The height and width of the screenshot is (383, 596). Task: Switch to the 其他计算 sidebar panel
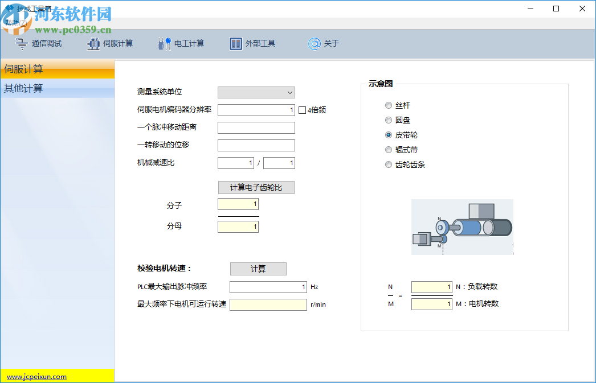point(57,87)
